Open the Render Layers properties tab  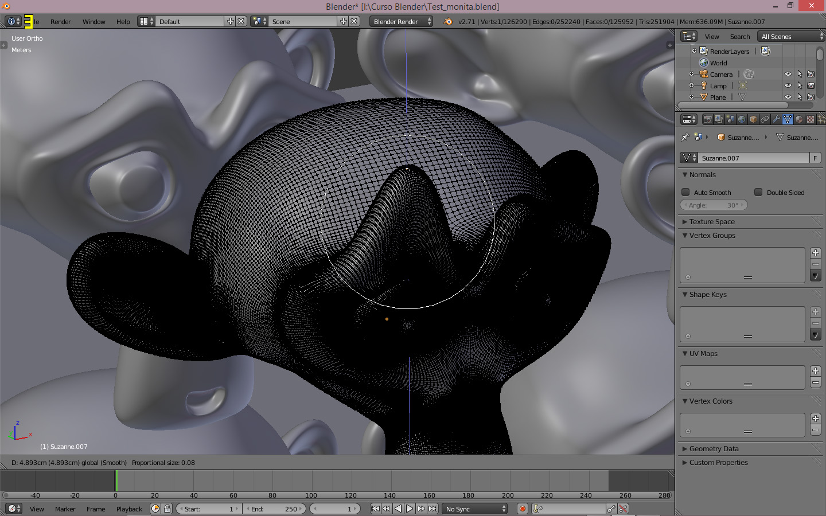click(x=719, y=119)
